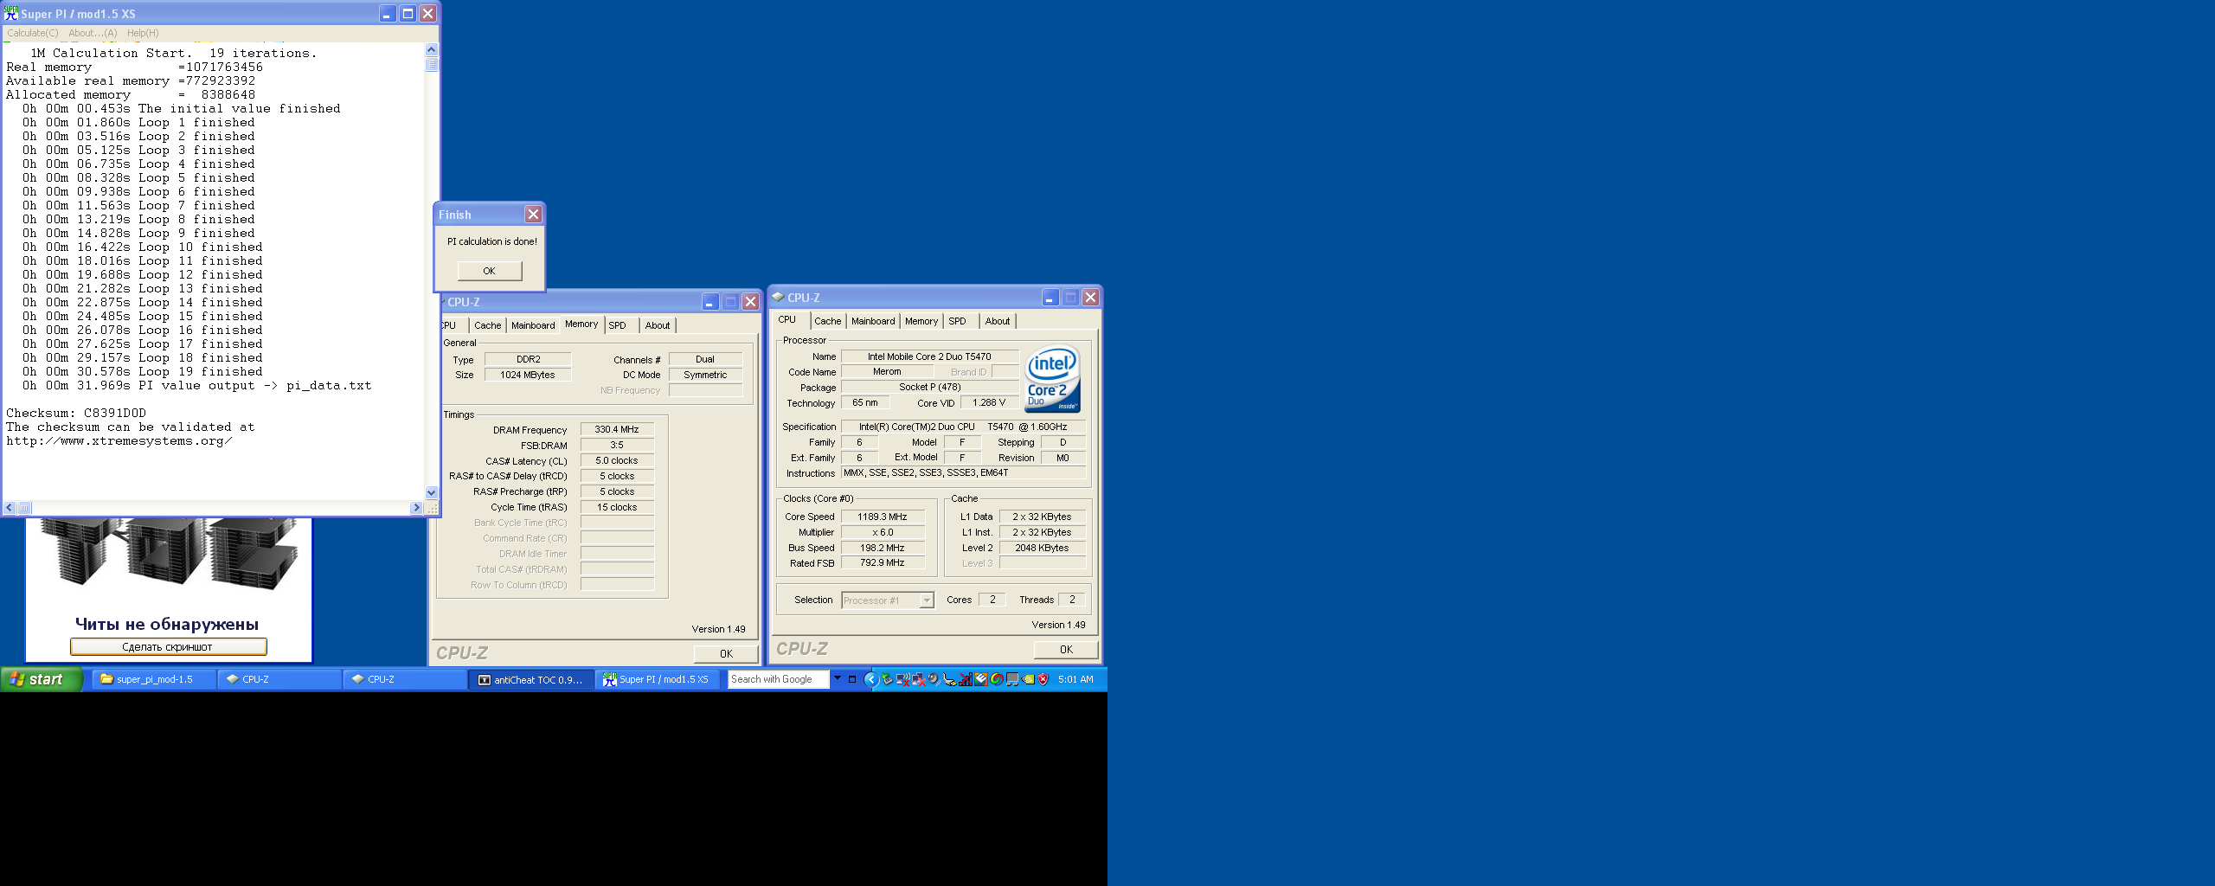The width and height of the screenshot is (2215, 886).
Task: Open the About tab in the CPU-Z Memory window
Action: coord(658,325)
